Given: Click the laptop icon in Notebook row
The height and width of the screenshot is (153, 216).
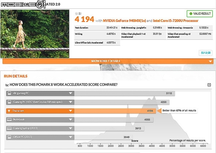Looking at the screenshot, I should pos(9,119).
